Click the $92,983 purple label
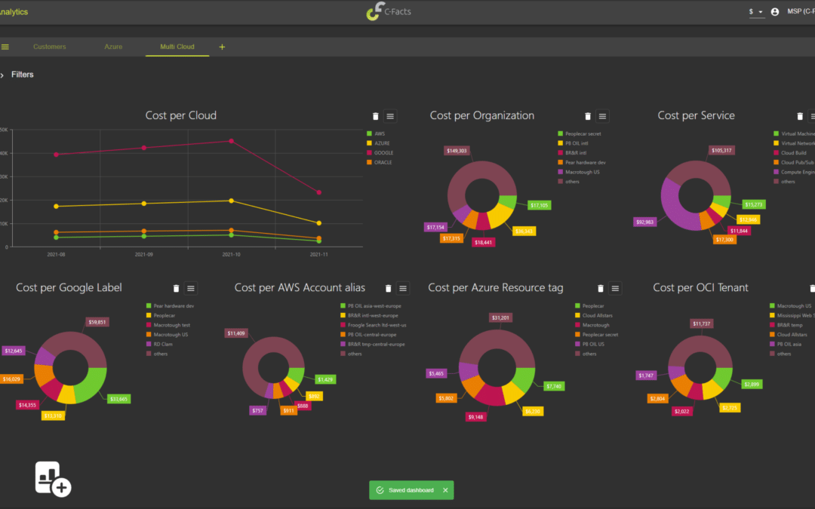The width and height of the screenshot is (815, 509). pos(645,222)
